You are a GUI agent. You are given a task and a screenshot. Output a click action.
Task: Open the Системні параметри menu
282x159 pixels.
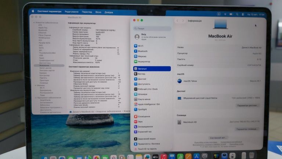pyautogui.click(x=50, y=11)
